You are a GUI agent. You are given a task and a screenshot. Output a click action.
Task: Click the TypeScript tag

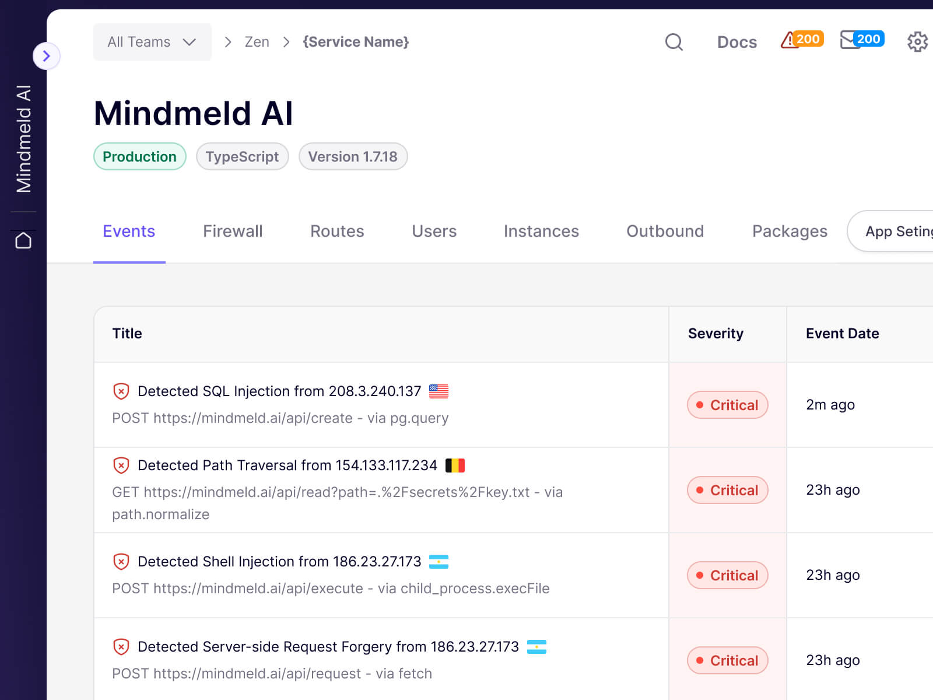point(243,156)
